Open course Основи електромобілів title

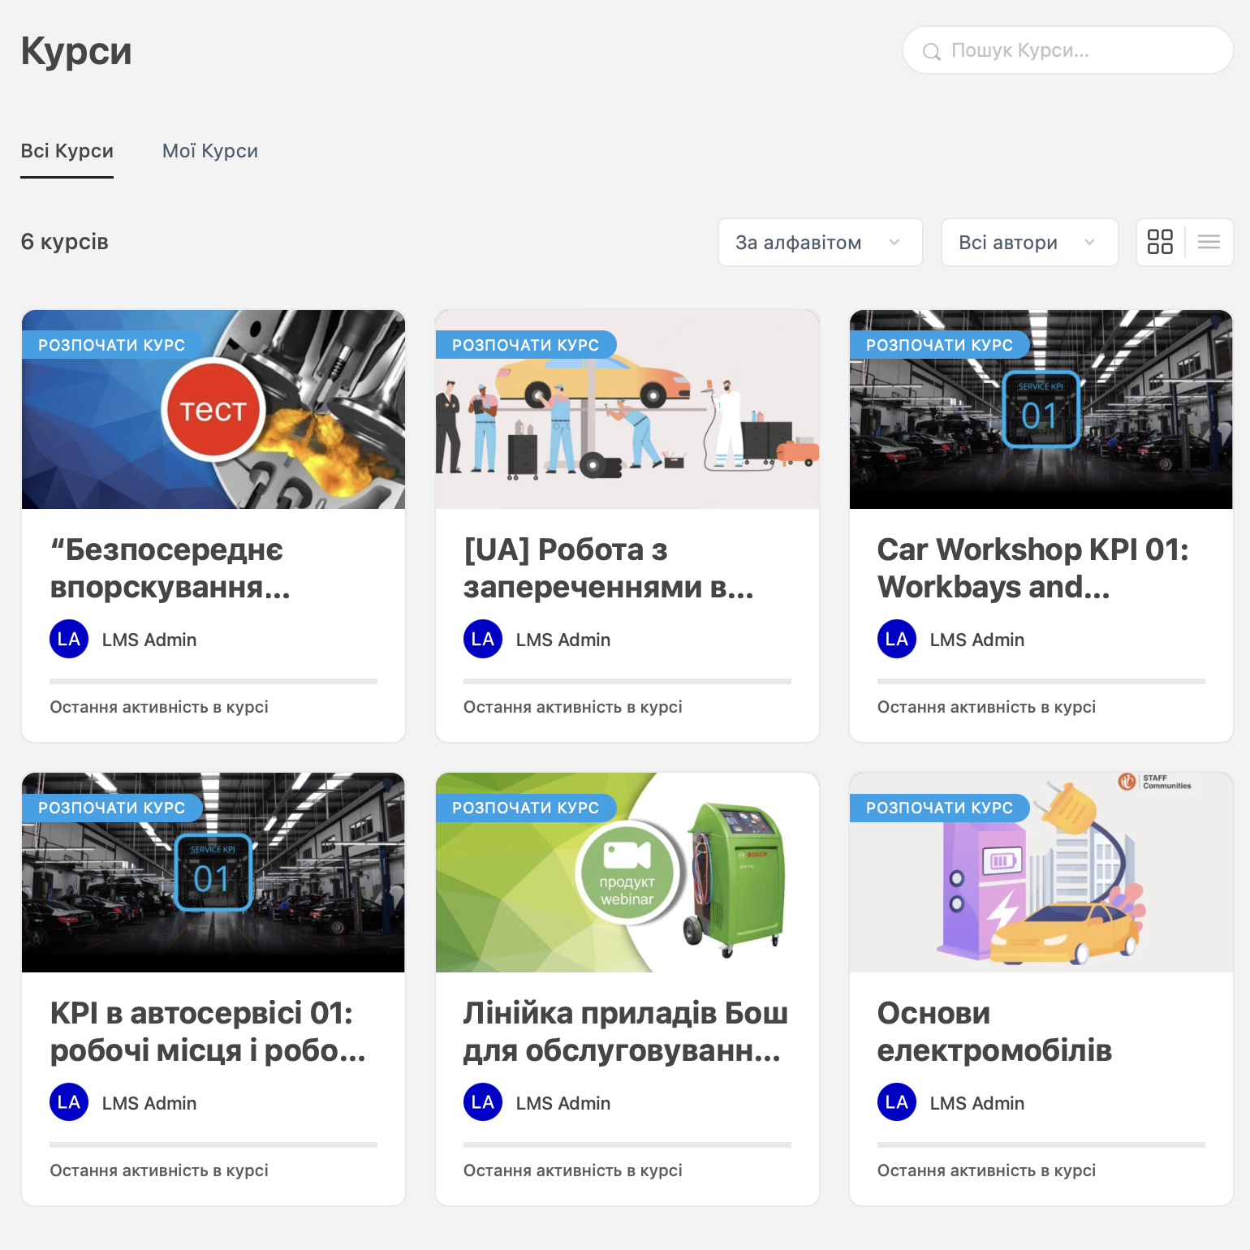[x=994, y=1032]
